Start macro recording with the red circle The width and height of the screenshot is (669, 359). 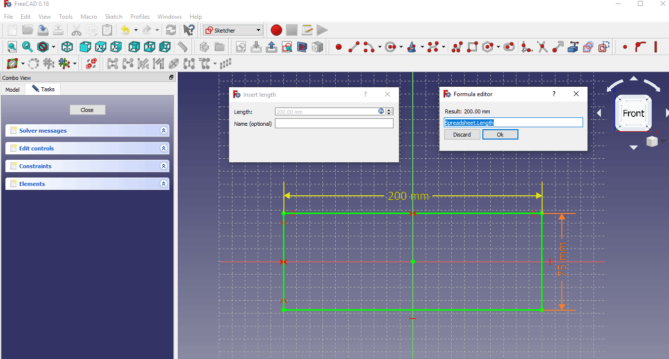[x=276, y=30]
